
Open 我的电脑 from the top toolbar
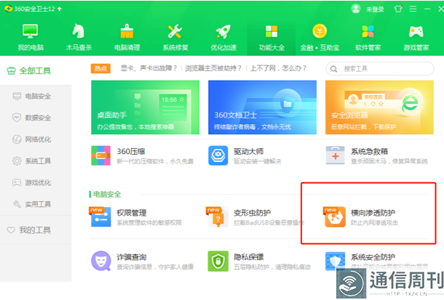[x=31, y=38]
